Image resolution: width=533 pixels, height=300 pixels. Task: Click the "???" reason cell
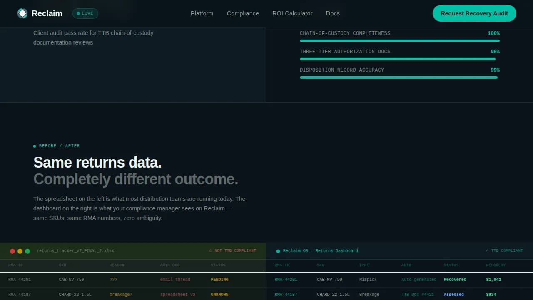click(113, 280)
